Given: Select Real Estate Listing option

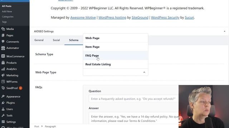Looking at the screenshot, I should coord(116,64).
